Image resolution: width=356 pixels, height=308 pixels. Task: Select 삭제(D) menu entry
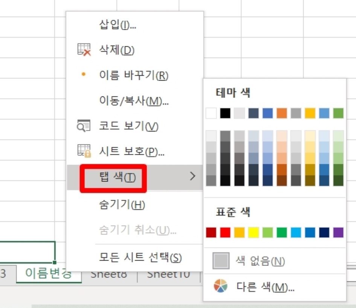coord(135,50)
